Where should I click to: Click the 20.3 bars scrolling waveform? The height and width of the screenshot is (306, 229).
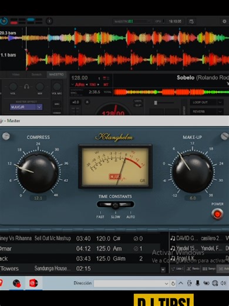tap(114, 37)
